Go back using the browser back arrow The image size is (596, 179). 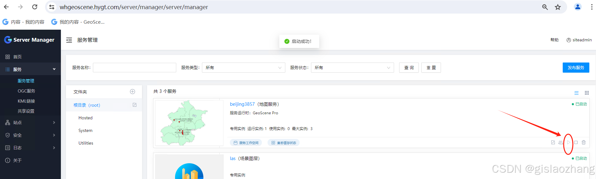pyautogui.click(x=6, y=7)
